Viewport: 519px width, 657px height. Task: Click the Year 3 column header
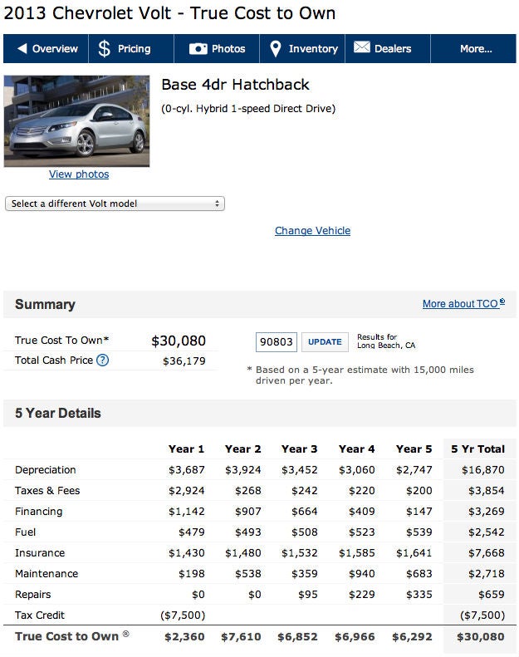pyautogui.click(x=299, y=449)
